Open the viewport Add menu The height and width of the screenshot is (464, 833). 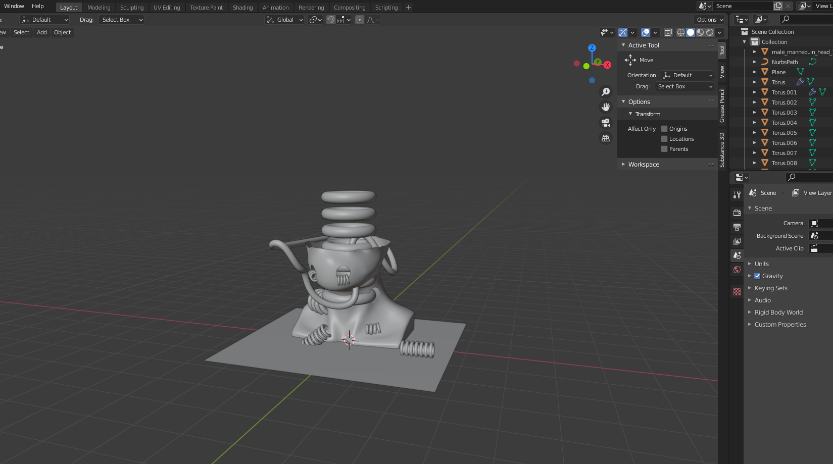click(x=42, y=32)
